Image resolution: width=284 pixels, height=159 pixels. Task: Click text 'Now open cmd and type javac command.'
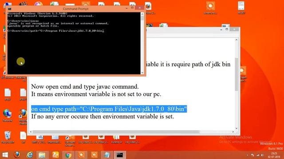pos(85,87)
